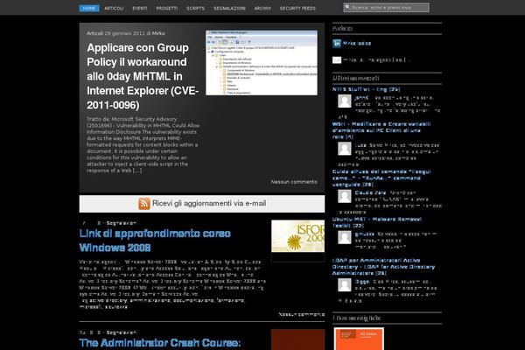The image size is (525, 350).
Task: Click the magnifier icon in search box
Action: click(x=347, y=7)
